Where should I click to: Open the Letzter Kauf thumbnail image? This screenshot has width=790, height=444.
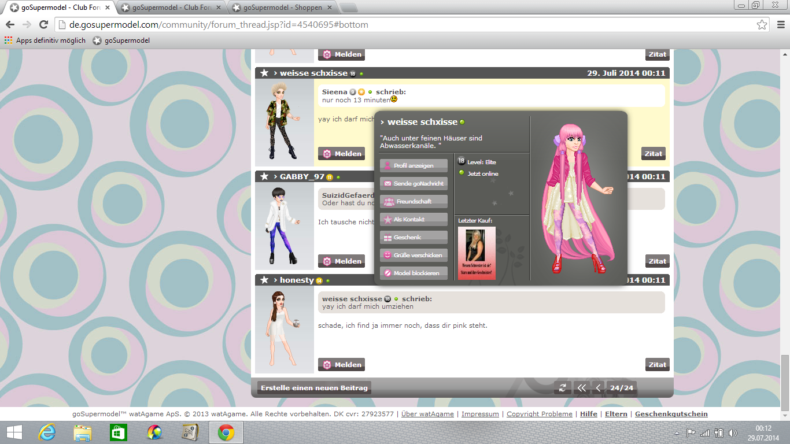tap(477, 253)
